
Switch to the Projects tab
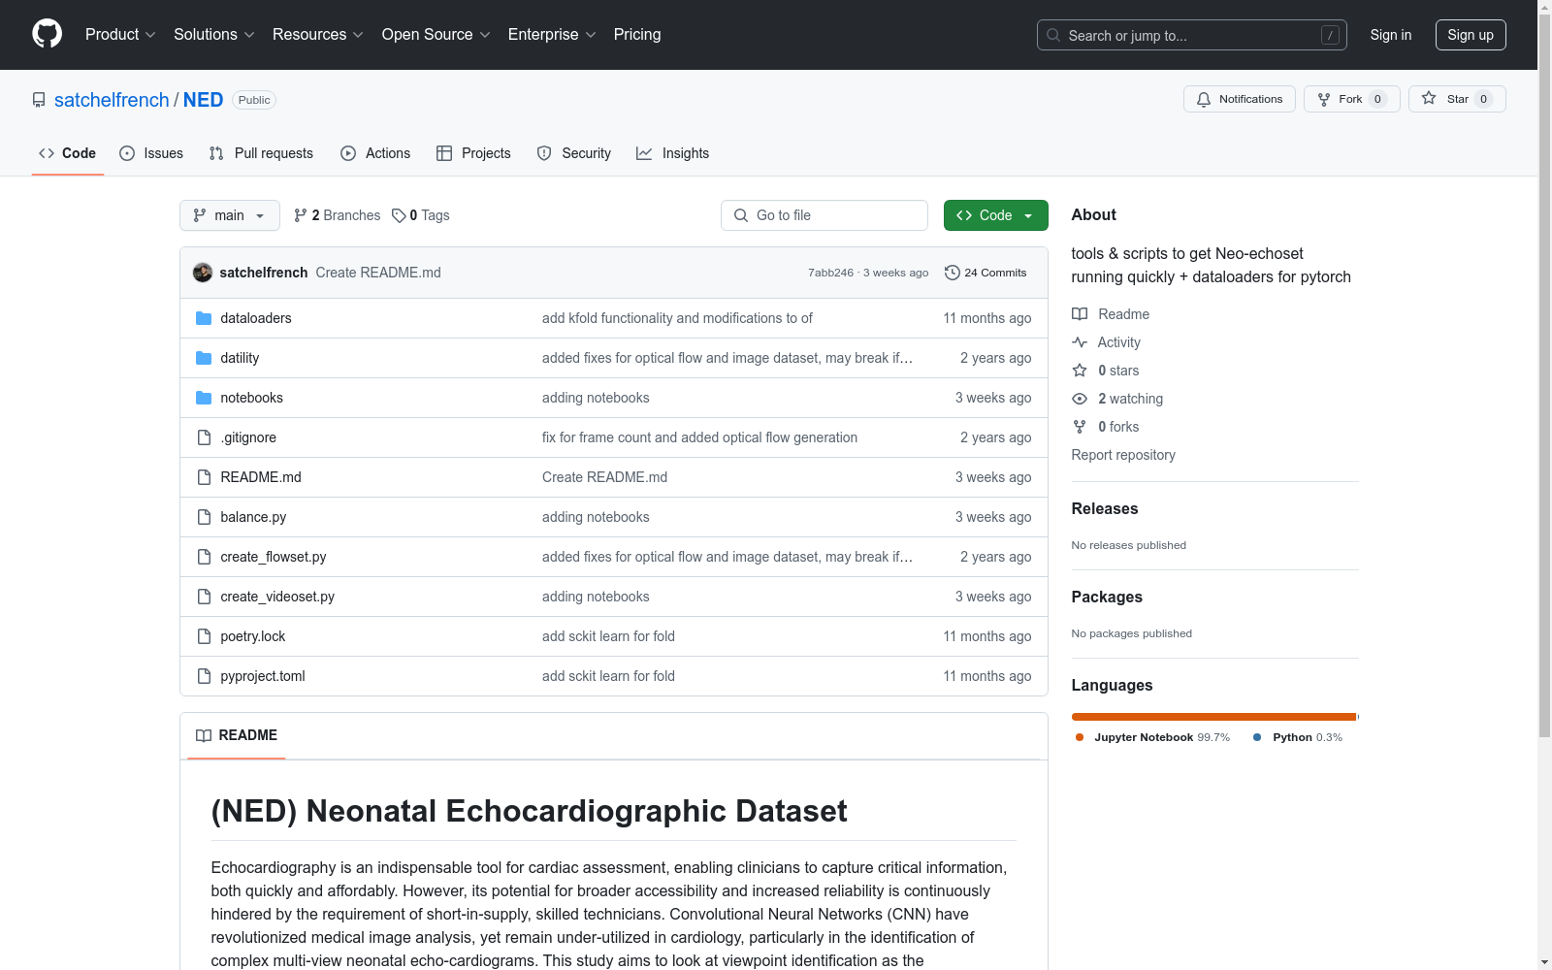pyautogui.click(x=473, y=153)
